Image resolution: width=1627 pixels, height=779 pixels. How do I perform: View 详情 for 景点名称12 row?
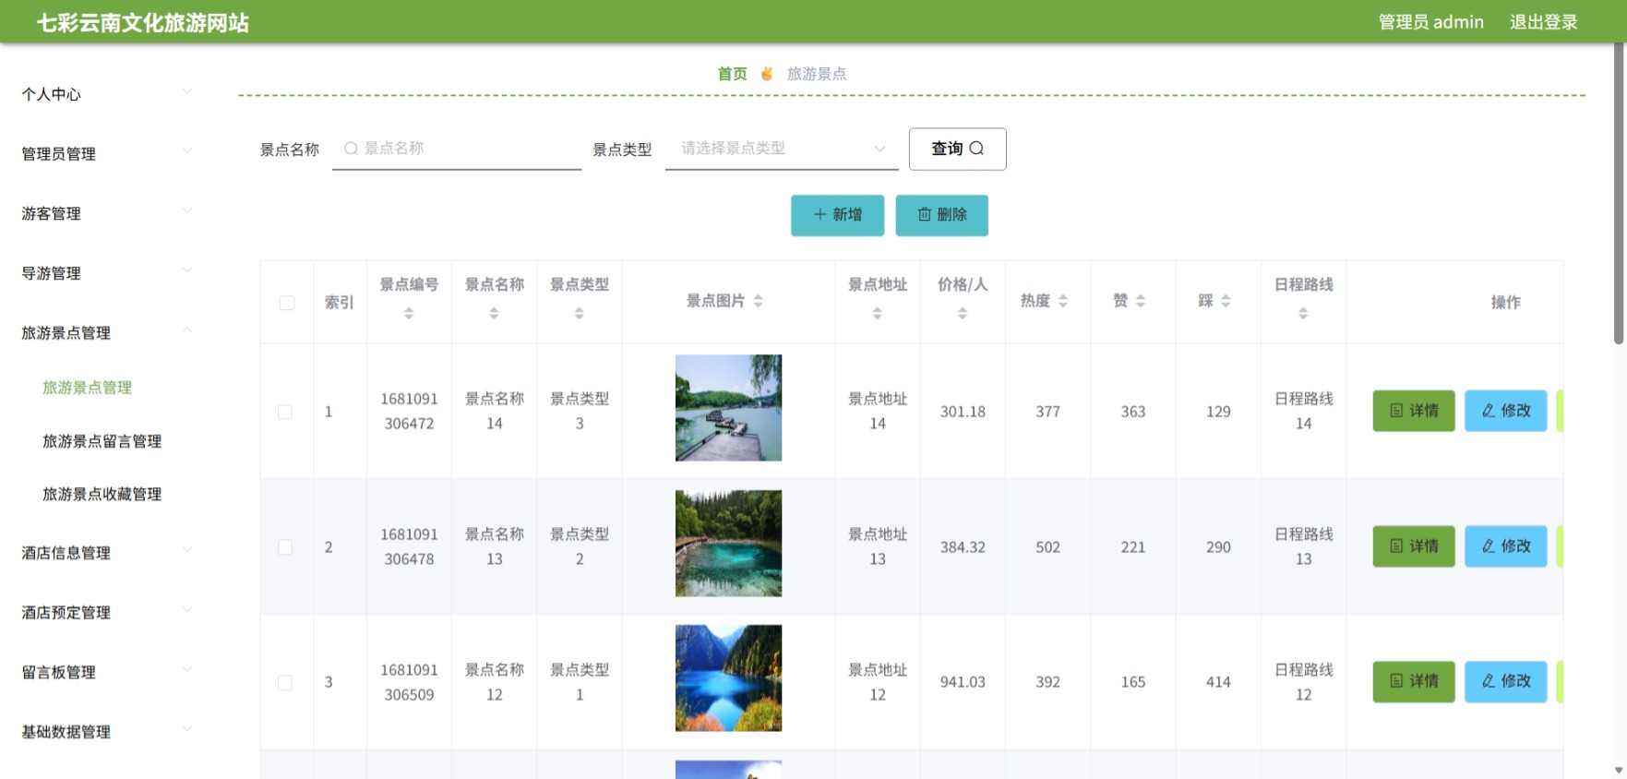coord(1414,681)
